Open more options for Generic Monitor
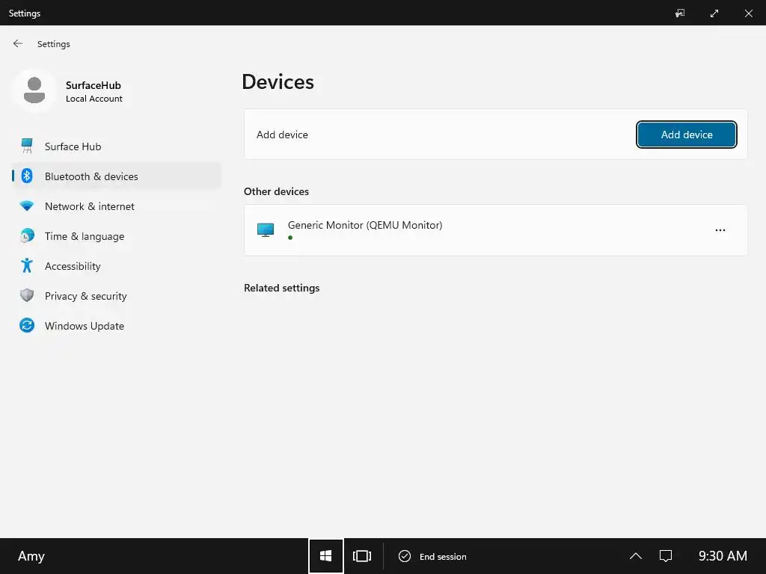Screen dimensions: 766x574 pos(720,230)
